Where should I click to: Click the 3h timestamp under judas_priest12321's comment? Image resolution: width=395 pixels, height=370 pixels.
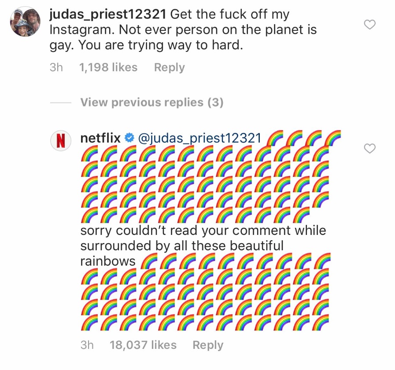point(56,67)
